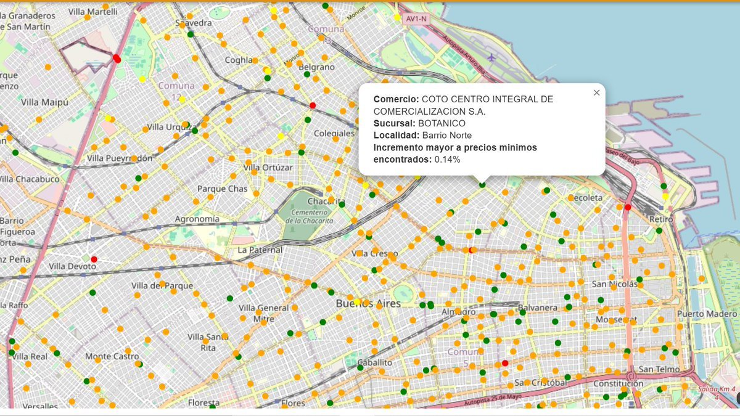Click the Constitución map label
The image size is (740, 416).
(618, 383)
